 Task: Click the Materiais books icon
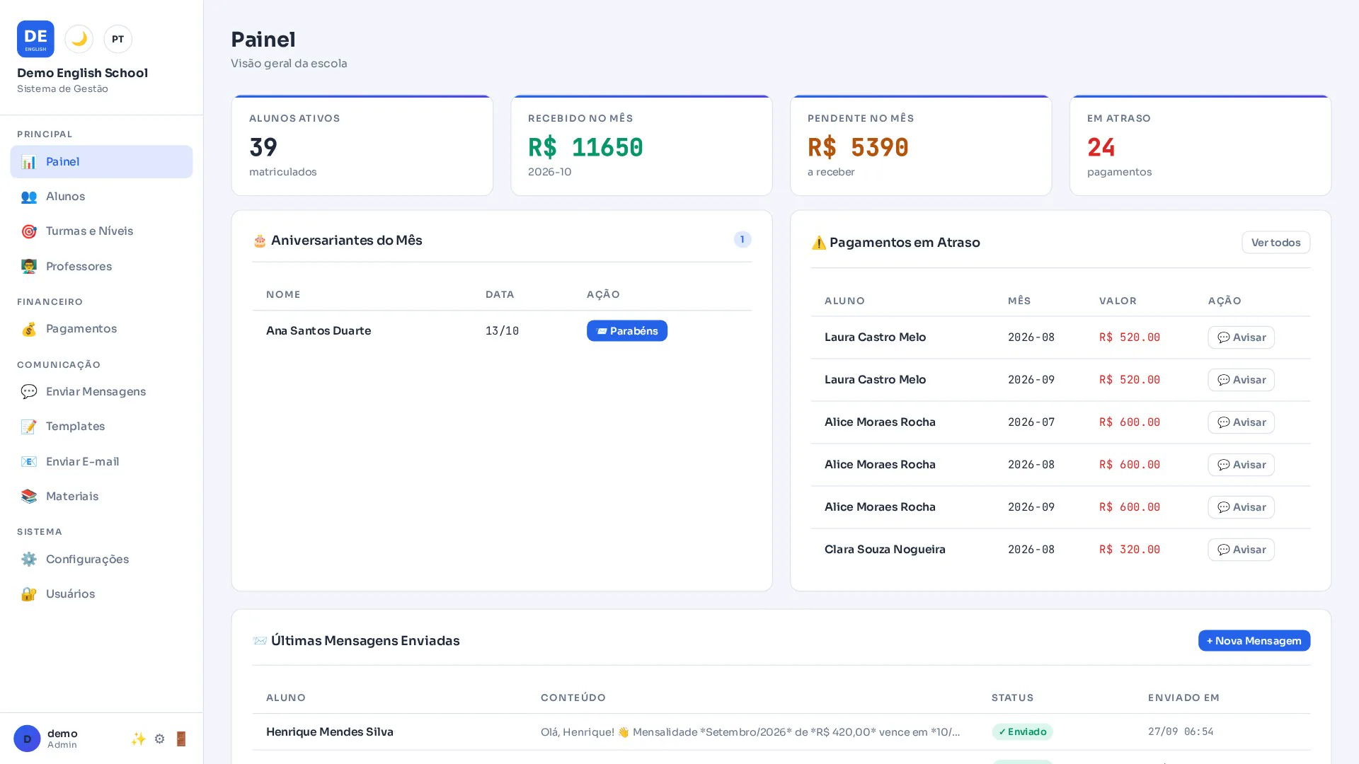(28, 497)
